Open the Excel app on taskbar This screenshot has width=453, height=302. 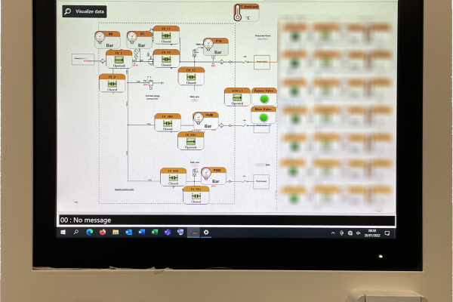[155, 232]
